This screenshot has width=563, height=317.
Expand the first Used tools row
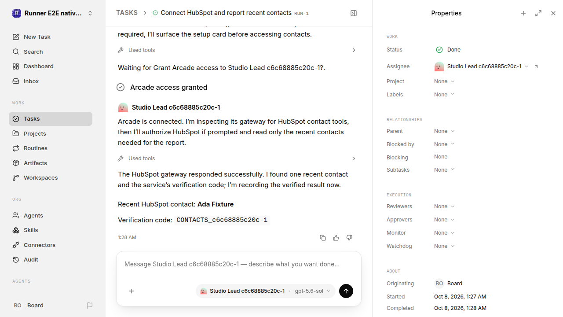(x=237, y=50)
